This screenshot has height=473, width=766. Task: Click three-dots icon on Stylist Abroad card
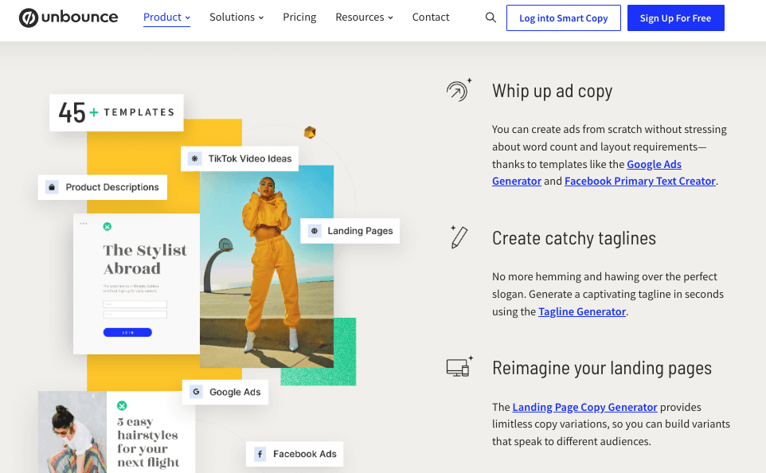pos(84,223)
